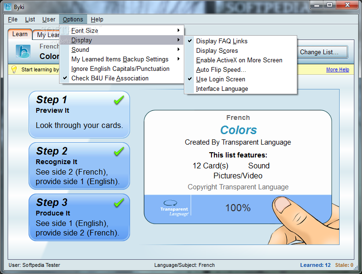Start Step 1 Preview It
The image size is (362, 274).
[79, 115]
